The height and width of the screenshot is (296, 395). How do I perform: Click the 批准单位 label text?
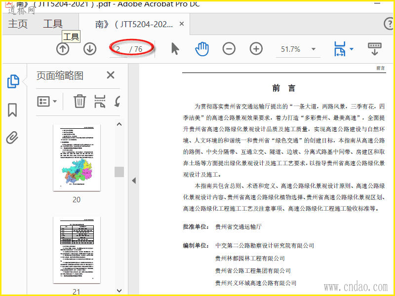[196, 227]
